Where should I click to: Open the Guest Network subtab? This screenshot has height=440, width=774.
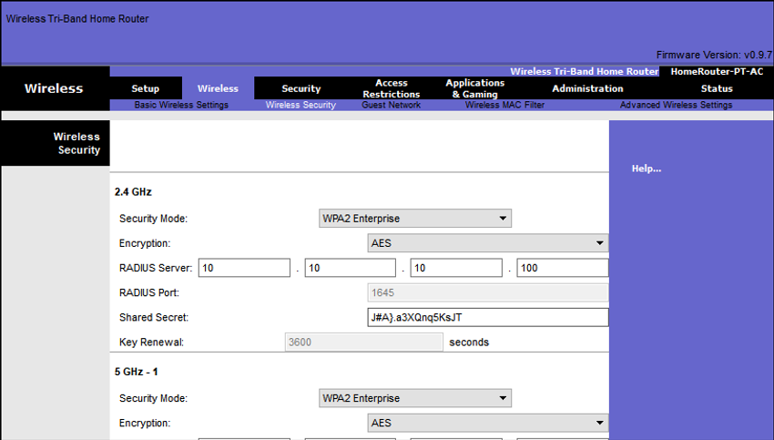click(x=391, y=105)
